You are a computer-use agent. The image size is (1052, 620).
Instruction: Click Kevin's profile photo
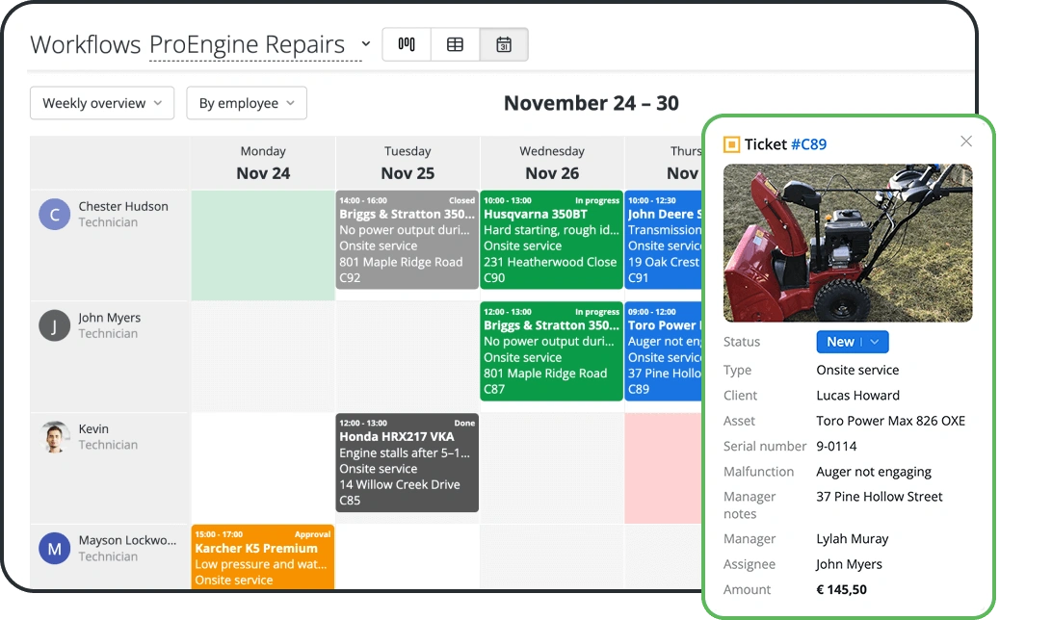pos(55,437)
